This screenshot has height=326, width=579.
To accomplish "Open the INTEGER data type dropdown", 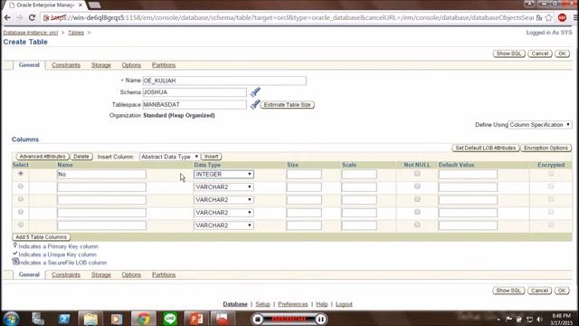I will 223,174.
